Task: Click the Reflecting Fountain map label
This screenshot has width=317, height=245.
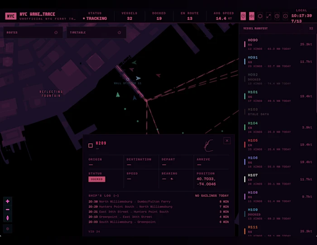Action: tap(51, 94)
